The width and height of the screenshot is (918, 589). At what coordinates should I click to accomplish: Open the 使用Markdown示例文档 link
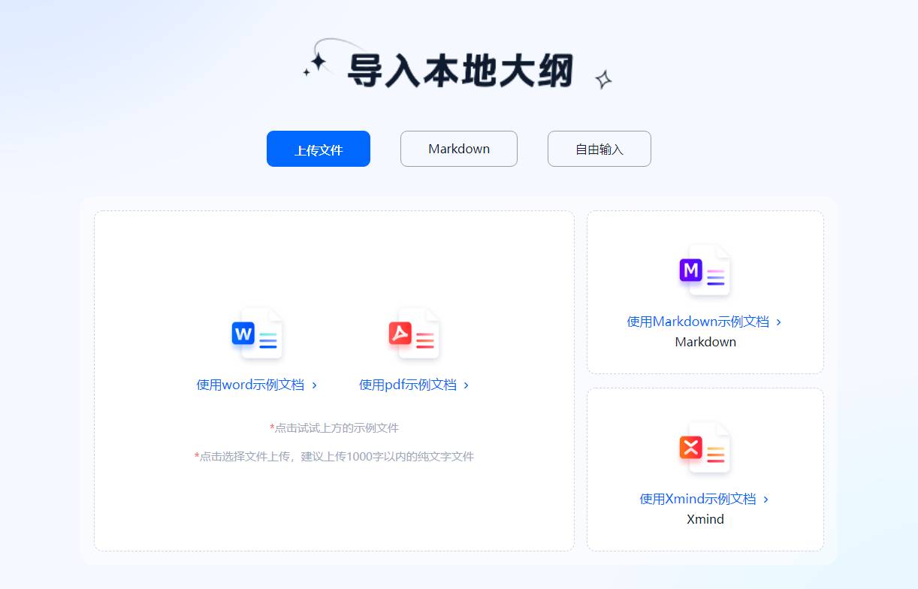(698, 322)
